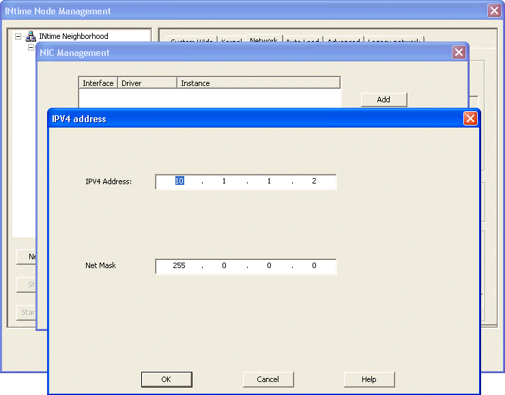Click second octet of the IPV4 Address
This screenshot has width=505, height=395.
pyautogui.click(x=224, y=181)
